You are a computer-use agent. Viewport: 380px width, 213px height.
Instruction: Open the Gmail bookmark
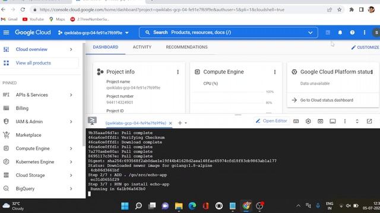coord(9,19)
